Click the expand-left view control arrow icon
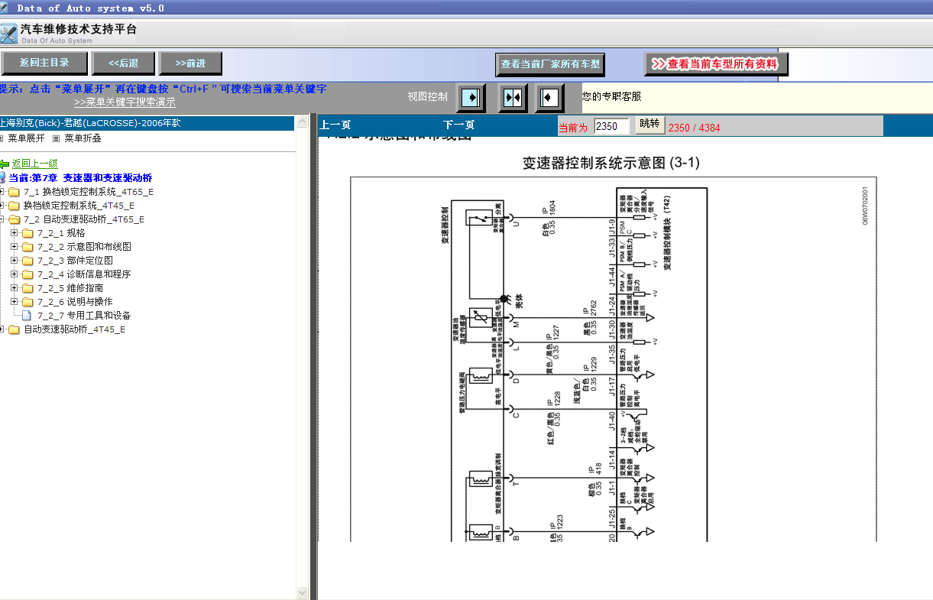 [471, 98]
